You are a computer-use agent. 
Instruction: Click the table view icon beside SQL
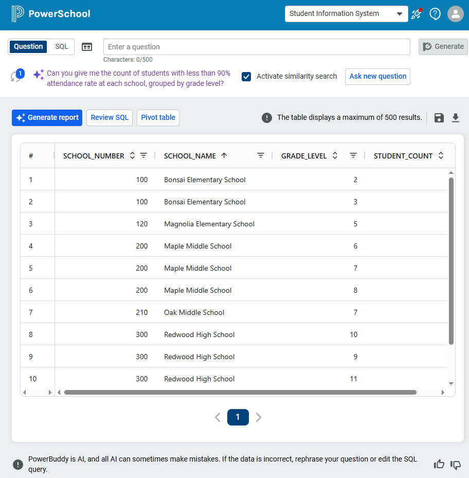click(x=87, y=47)
